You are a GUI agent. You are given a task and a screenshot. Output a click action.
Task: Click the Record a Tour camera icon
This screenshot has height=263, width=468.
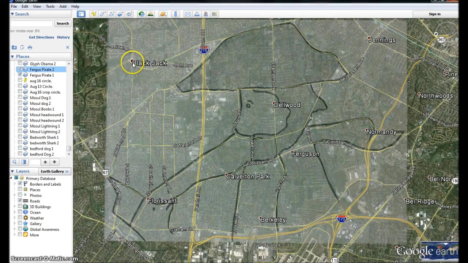pos(129,14)
